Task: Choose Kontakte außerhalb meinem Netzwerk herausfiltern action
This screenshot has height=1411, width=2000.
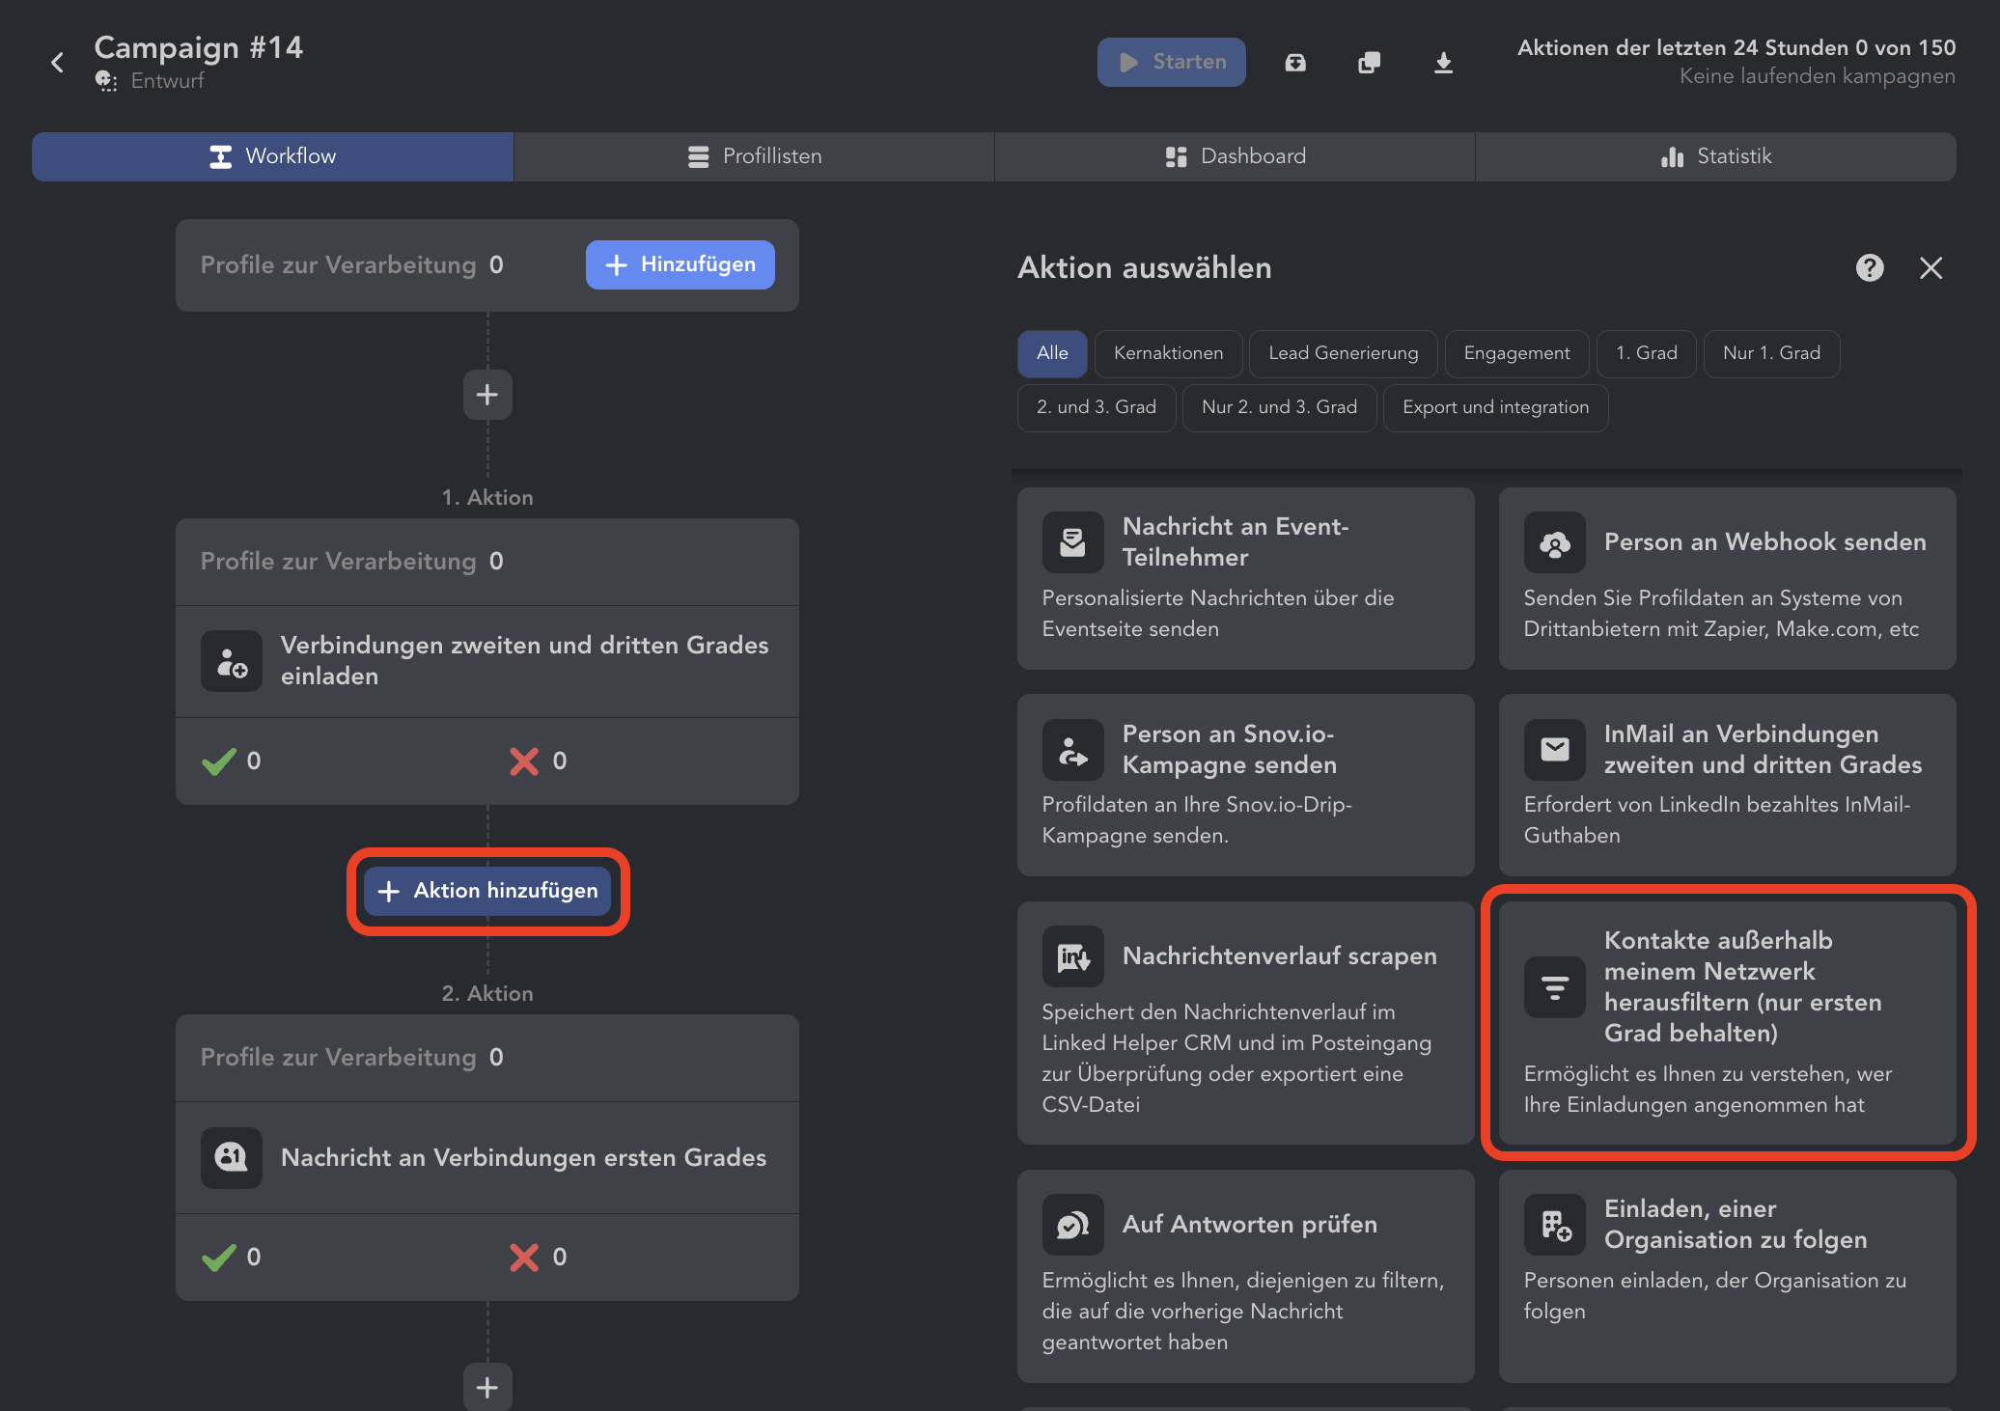Action: pos(1727,1023)
